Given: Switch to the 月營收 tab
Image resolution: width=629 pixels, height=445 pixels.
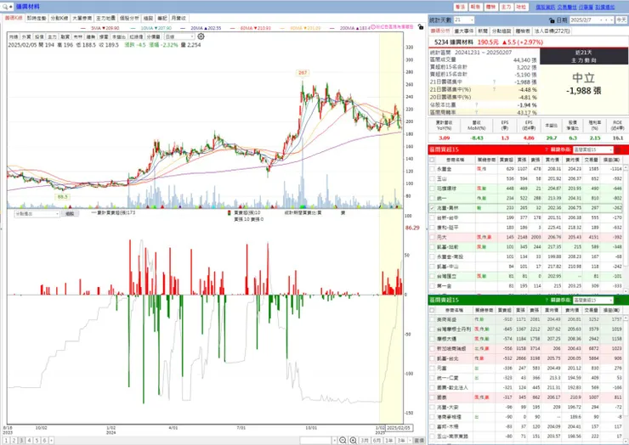Looking at the screenshot, I should [x=178, y=18].
